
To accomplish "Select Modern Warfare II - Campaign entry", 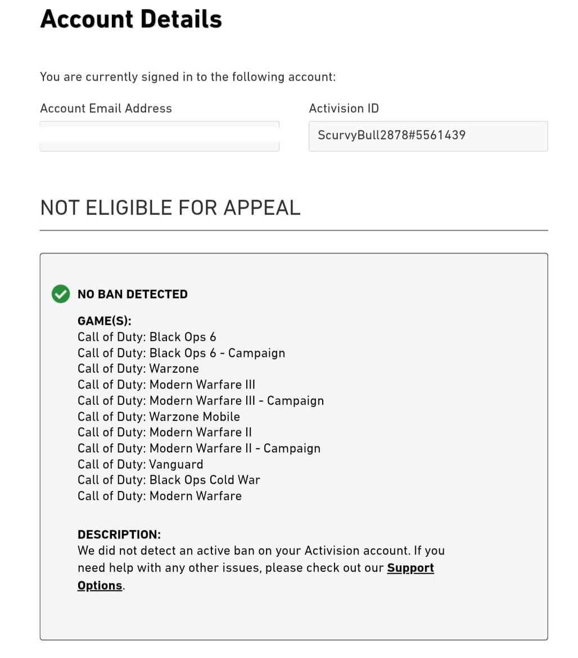I will [199, 448].
